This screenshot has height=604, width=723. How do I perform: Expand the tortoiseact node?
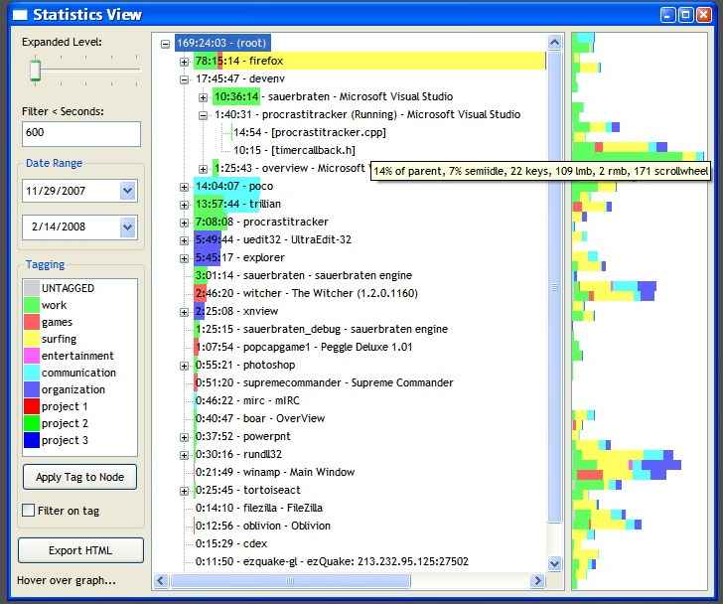click(184, 491)
